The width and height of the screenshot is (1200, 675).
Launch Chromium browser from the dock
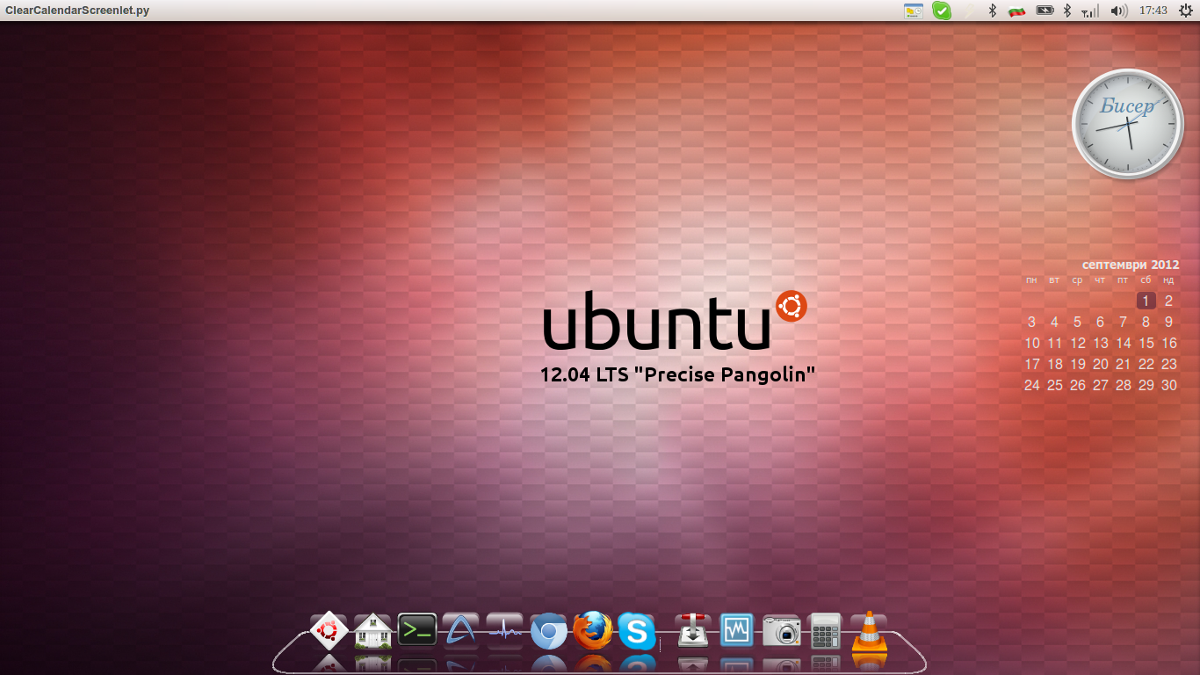(x=549, y=631)
